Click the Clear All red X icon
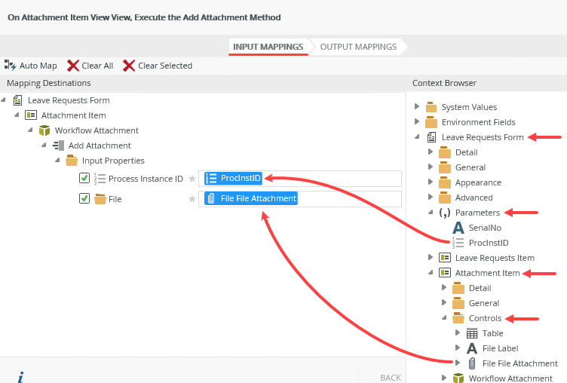The height and width of the screenshot is (383, 567). tap(73, 66)
